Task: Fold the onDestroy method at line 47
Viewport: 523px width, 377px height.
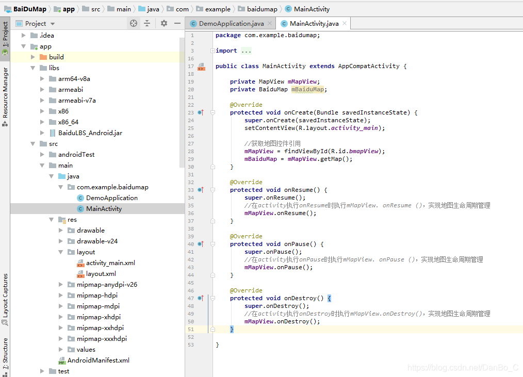Action: click(213, 298)
